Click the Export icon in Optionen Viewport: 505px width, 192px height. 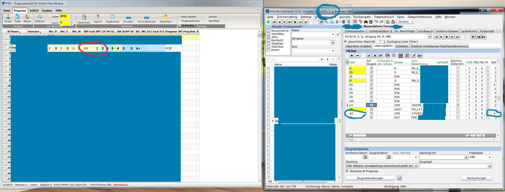[98, 17]
